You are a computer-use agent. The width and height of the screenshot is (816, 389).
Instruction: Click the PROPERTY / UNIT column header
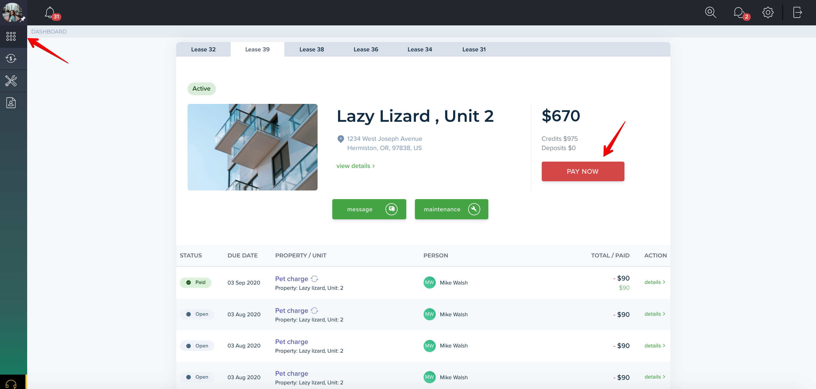click(301, 256)
